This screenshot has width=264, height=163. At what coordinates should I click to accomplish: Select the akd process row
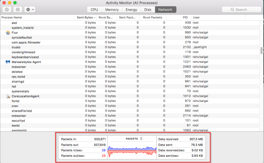click(130, 23)
